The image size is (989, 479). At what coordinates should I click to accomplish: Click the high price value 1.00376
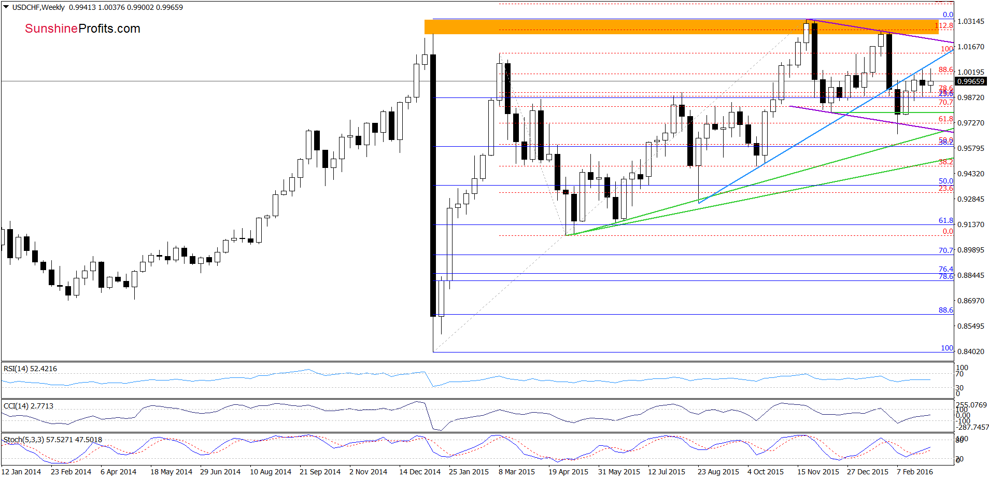point(111,7)
